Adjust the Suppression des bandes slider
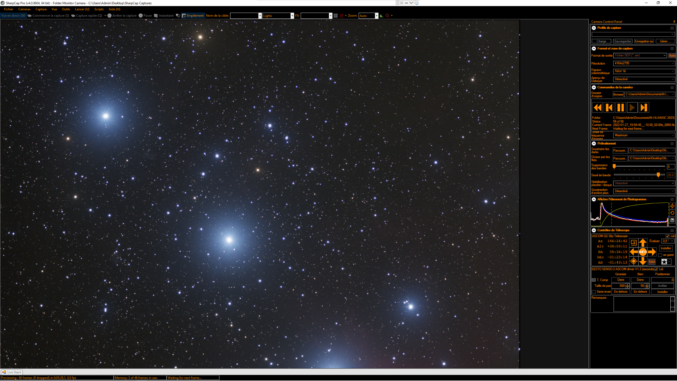The image size is (677, 381). pos(639,167)
